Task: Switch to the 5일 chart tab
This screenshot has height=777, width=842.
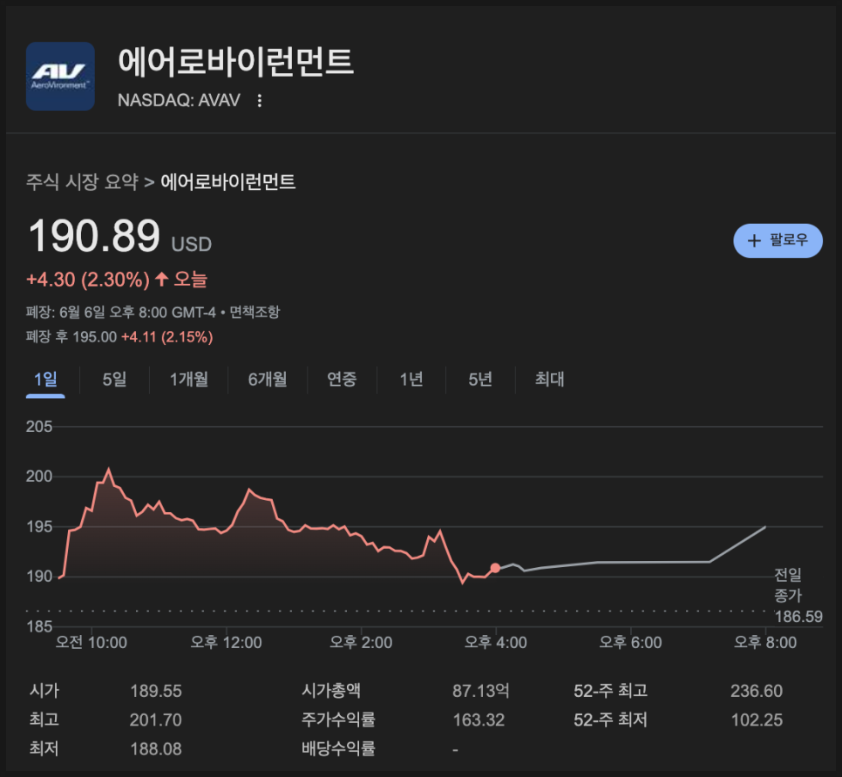Action: pos(114,380)
